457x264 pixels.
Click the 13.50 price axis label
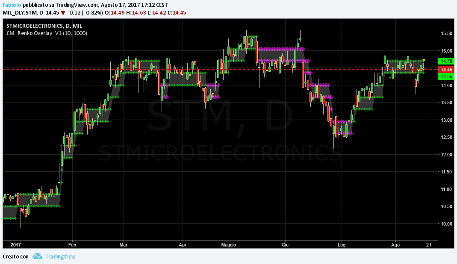click(446, 103)
